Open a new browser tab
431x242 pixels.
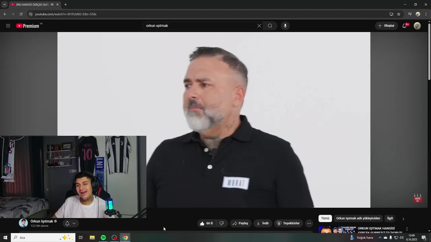click(x=65, y=4)
